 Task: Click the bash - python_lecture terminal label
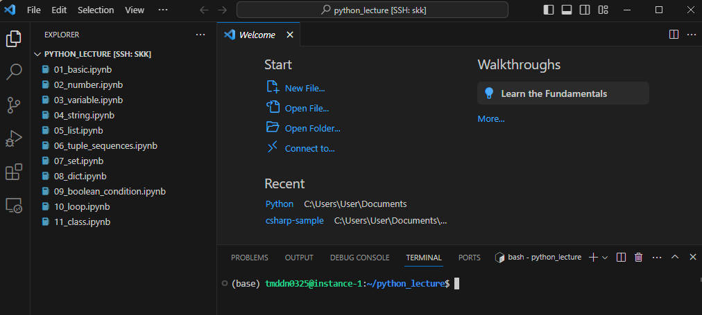click(538, 258)
